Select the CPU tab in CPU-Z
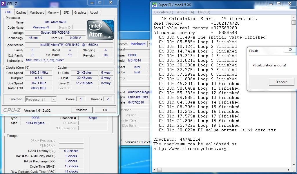The image size is (297, 174). coord(8,12)
